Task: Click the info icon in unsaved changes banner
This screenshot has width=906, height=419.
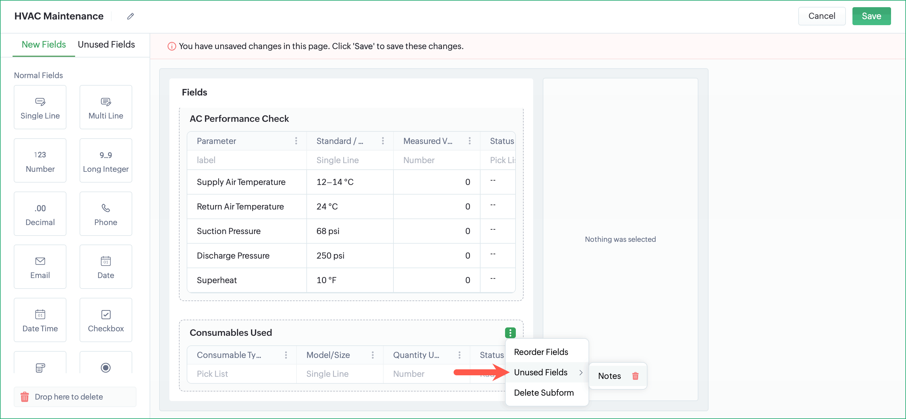Action: 172,46
